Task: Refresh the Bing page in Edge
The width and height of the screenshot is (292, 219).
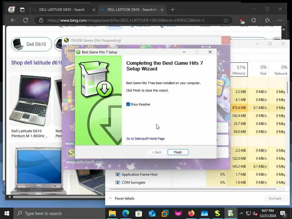Action: [25, 20]
